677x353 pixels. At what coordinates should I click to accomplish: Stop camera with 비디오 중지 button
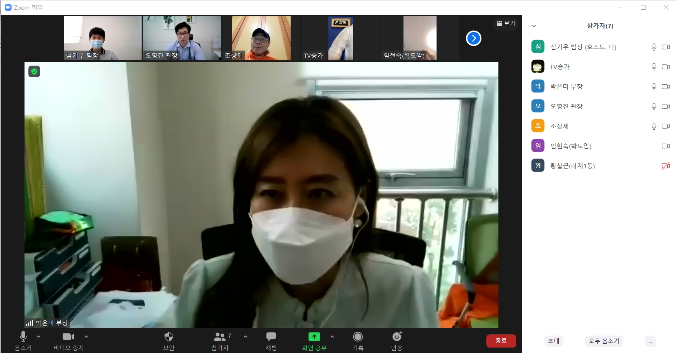(68, 337)
